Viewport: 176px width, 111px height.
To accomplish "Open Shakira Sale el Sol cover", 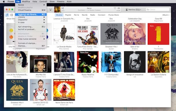I will click(x=135, y=34).
